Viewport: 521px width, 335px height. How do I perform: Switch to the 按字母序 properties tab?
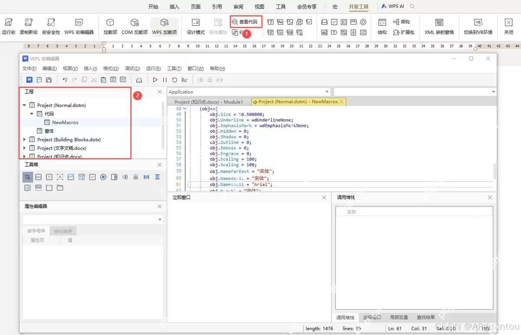(x=36, y=231)
